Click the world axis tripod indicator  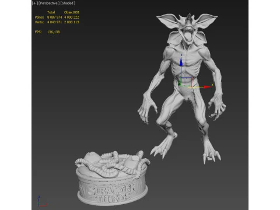(42, 201)
